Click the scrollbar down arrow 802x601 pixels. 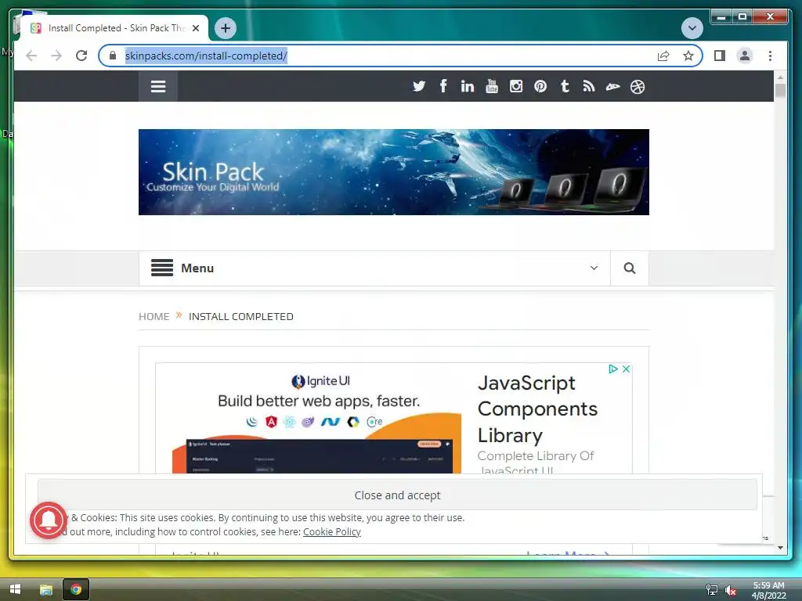780,547
